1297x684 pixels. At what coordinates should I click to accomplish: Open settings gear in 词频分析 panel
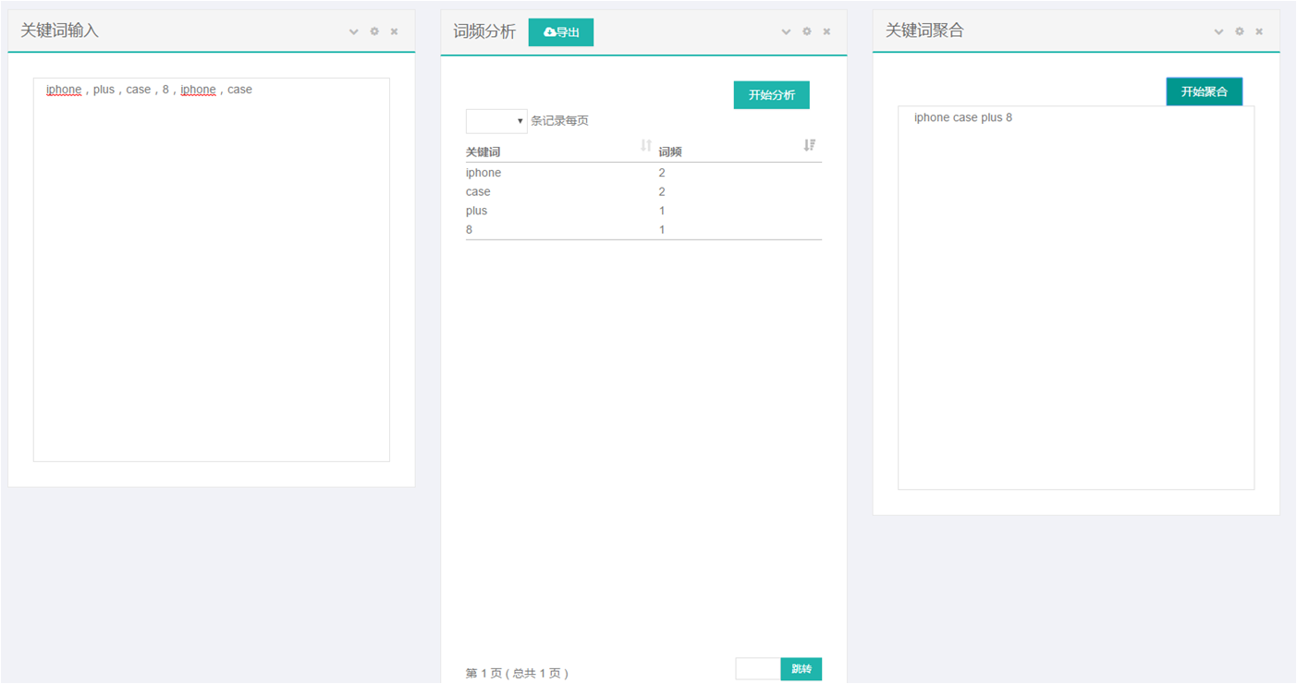tap(807, 31)
